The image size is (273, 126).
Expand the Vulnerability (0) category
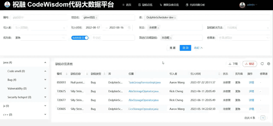[x=45, y=88]
